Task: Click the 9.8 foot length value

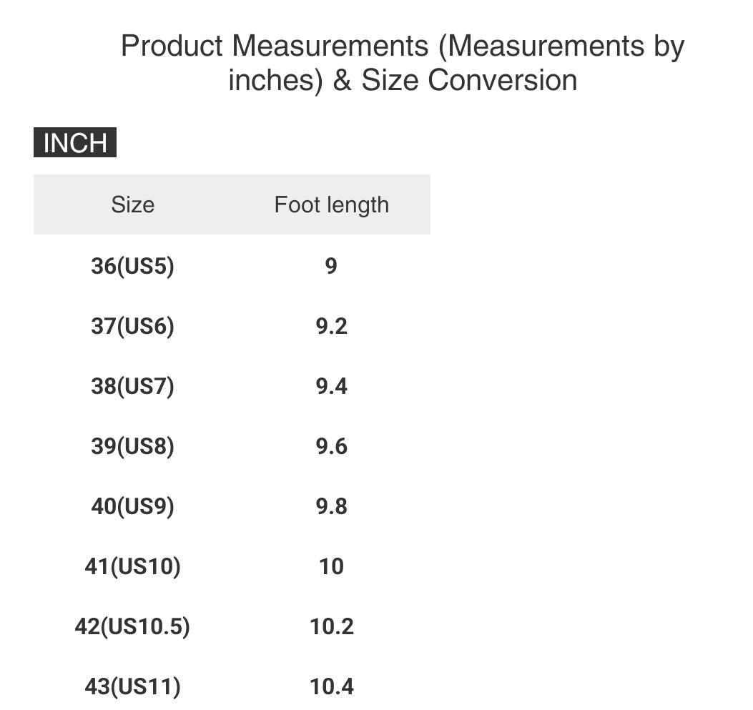Action: (x=331, y=506)
